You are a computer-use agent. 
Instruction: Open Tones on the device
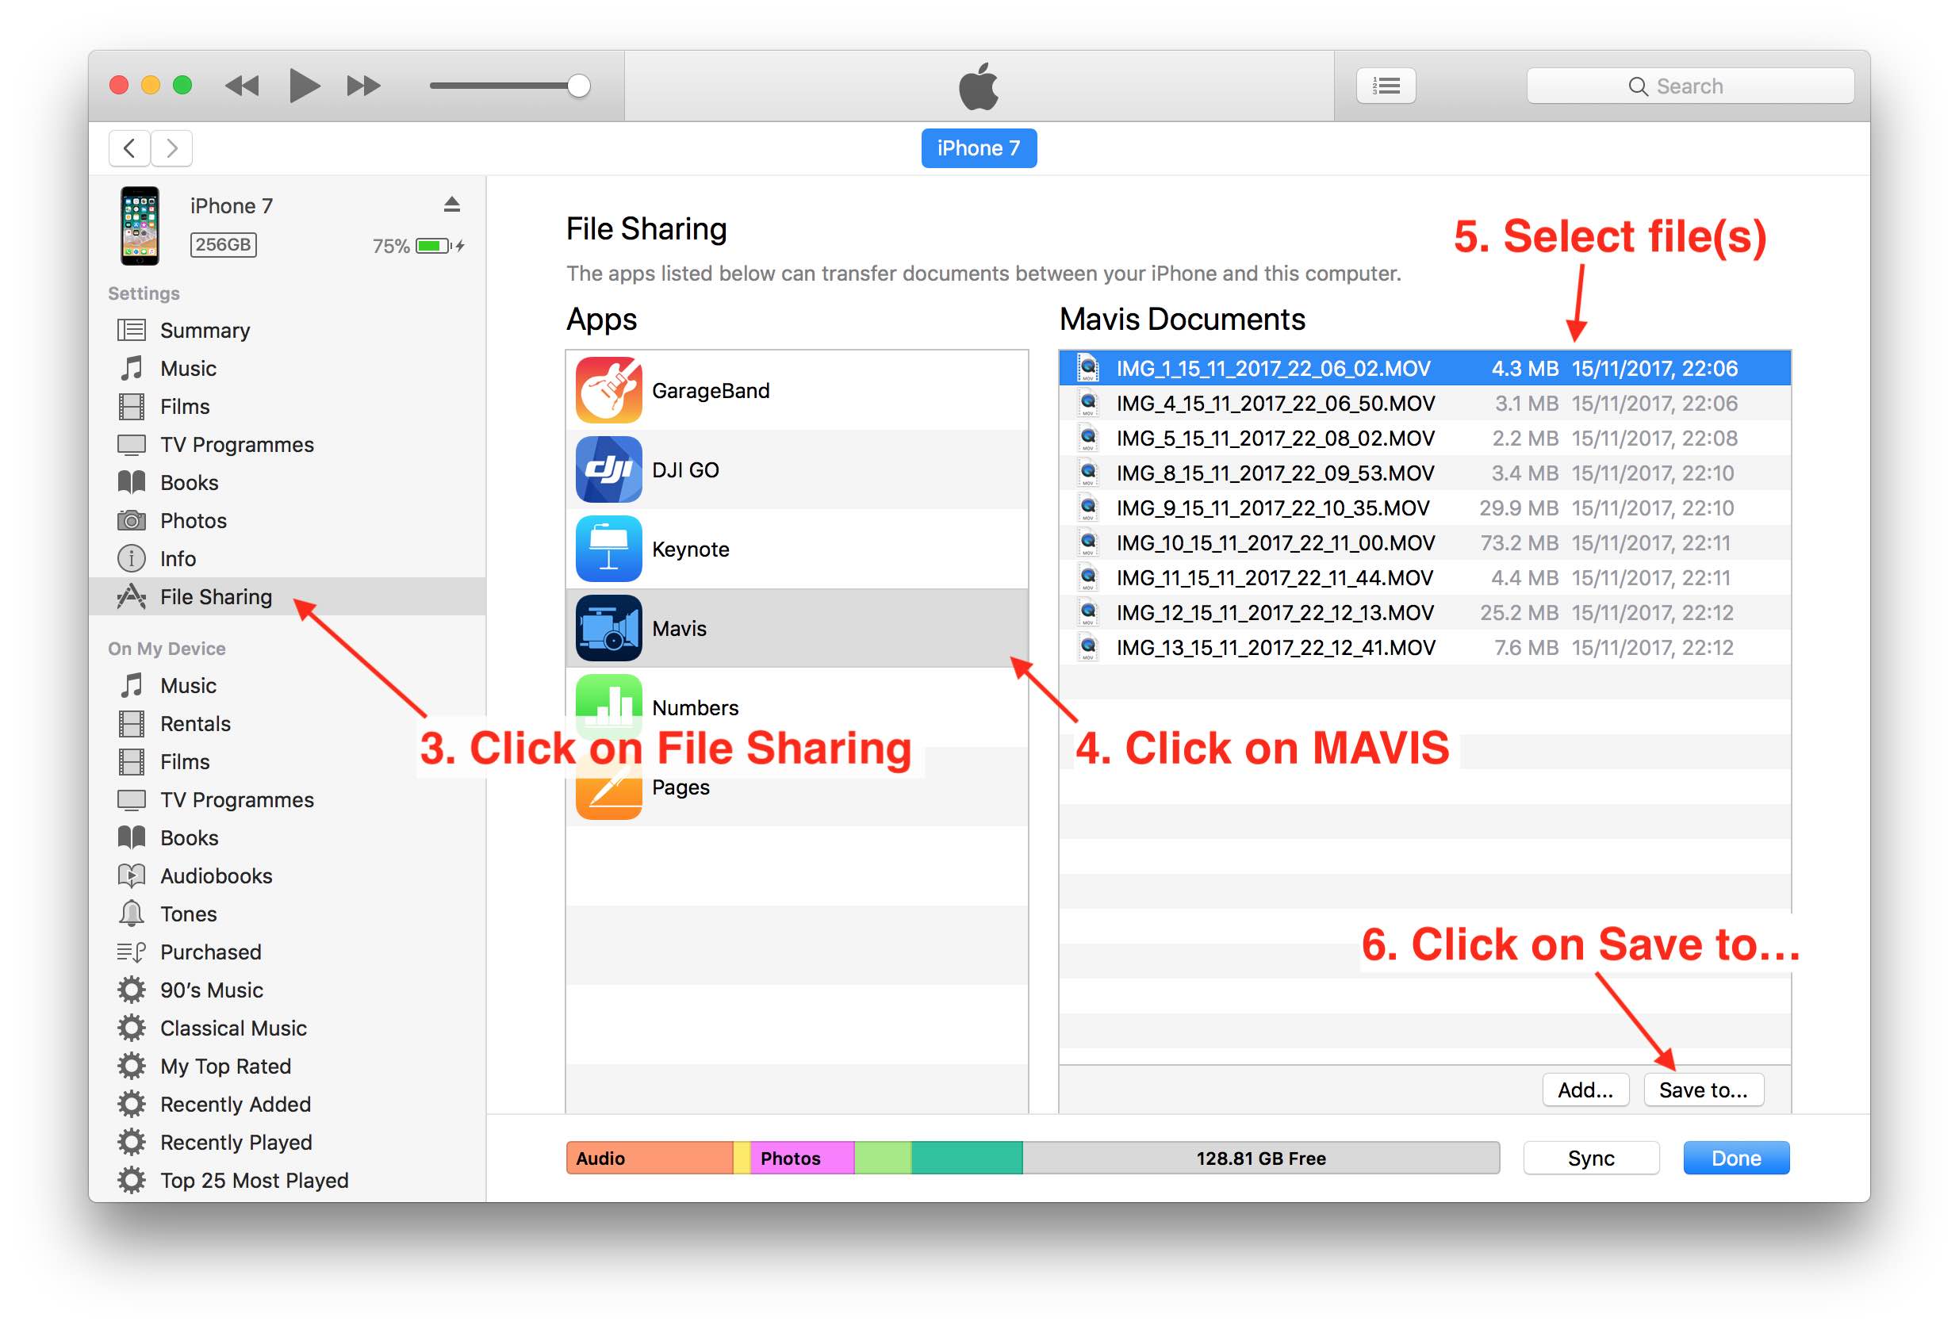286,913
